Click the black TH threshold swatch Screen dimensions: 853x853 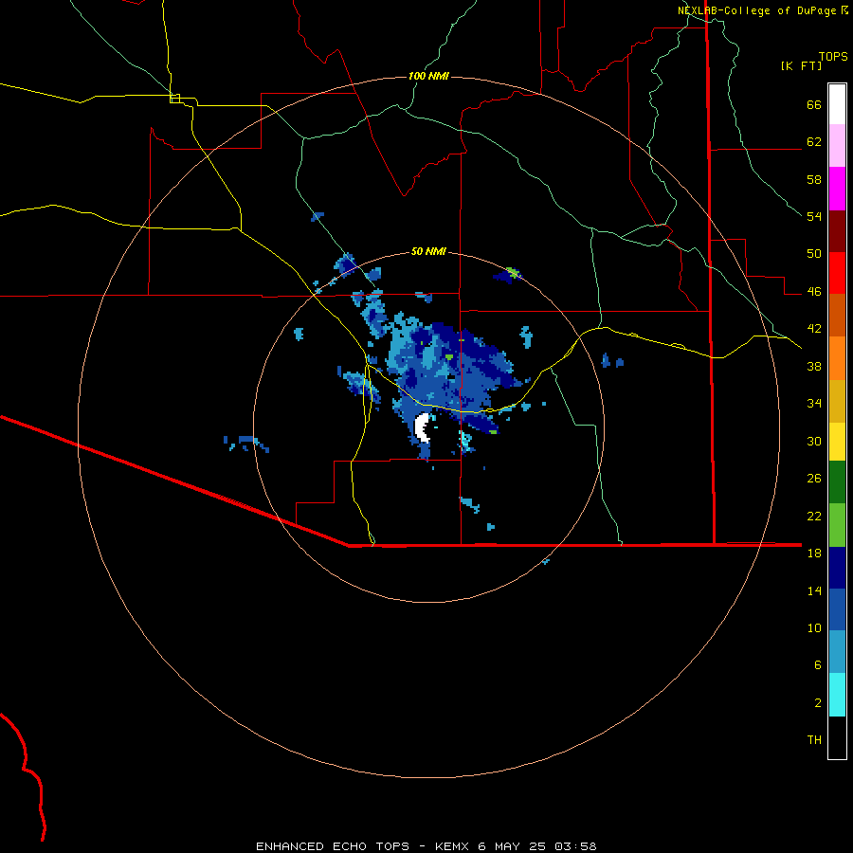(837, 737)
